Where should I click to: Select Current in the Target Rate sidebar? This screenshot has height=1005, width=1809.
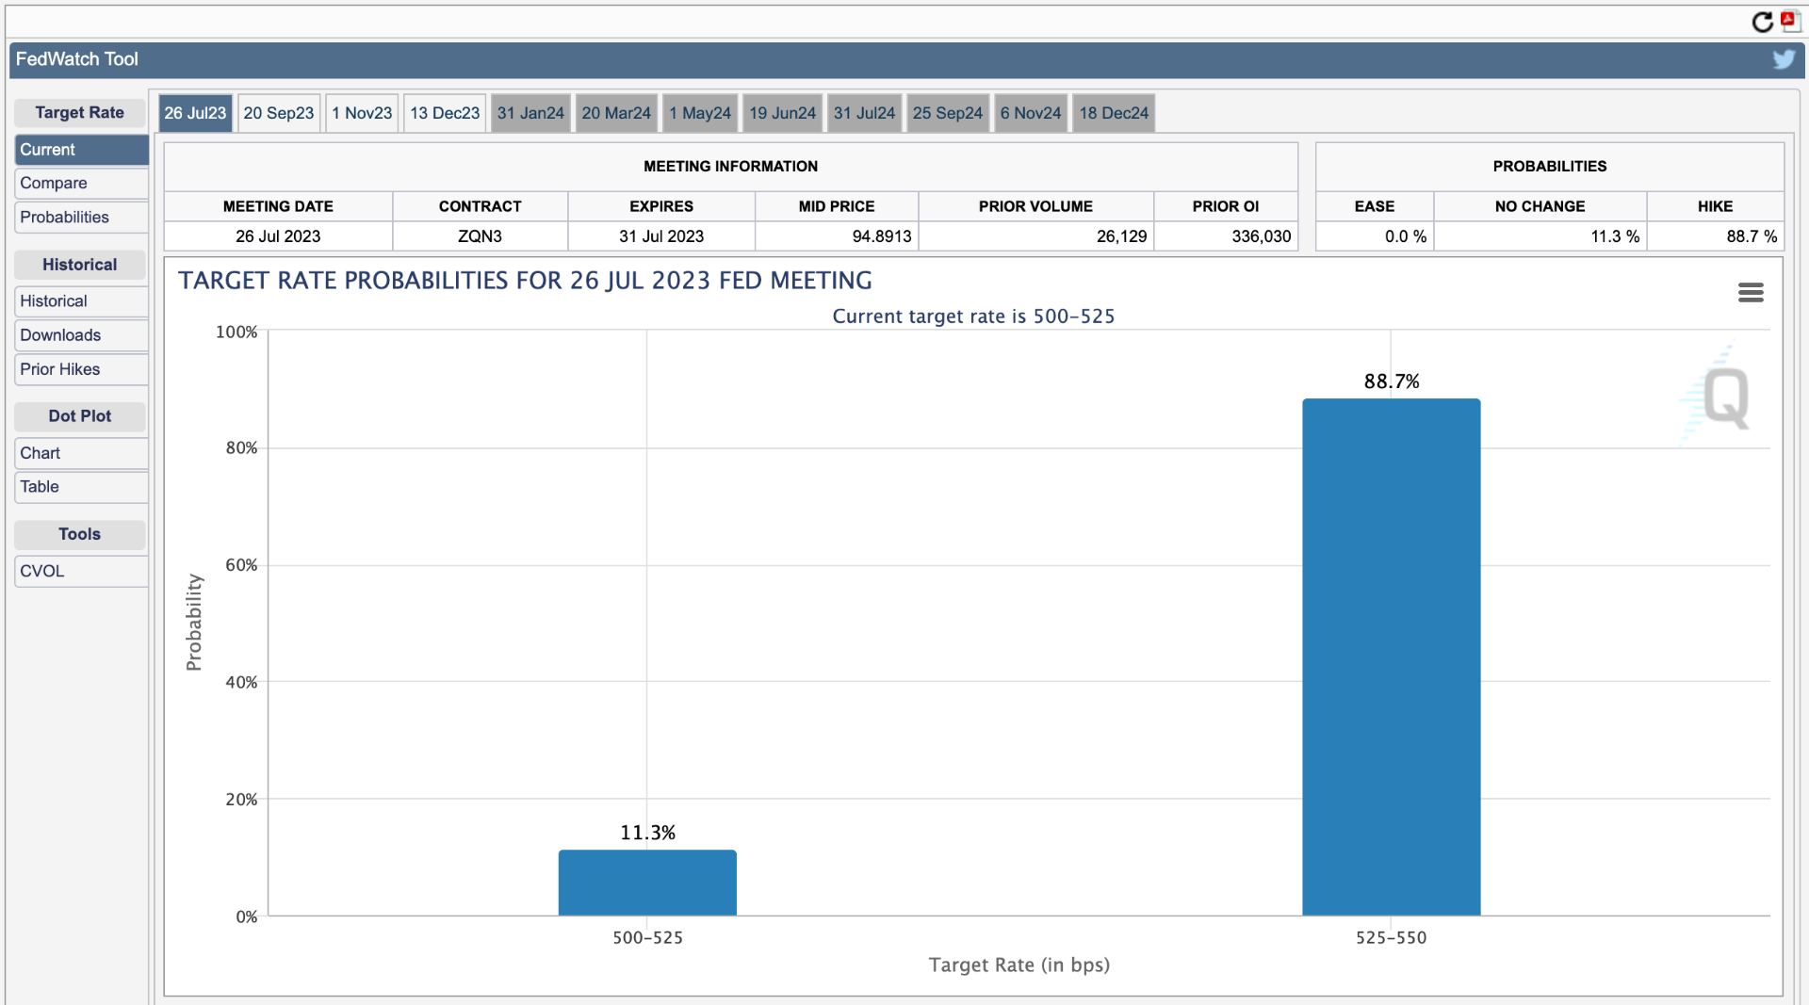point(81,150)
